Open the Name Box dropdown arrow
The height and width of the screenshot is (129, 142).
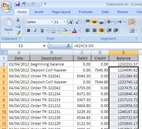click(x=44, y=46)
